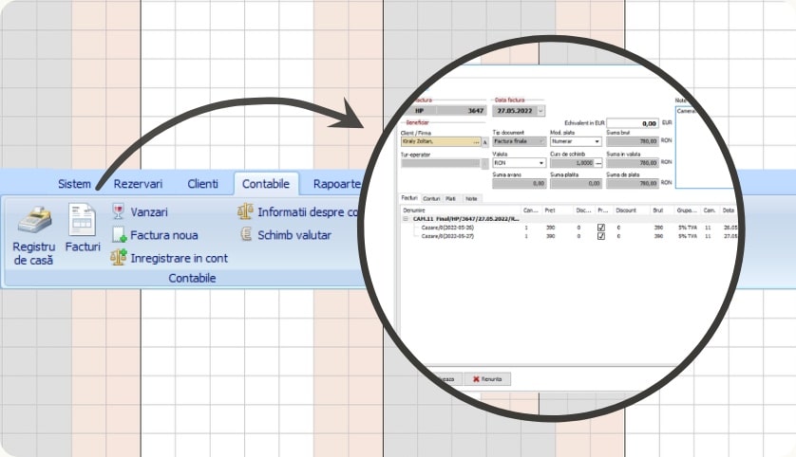
Task: Toggle checkbox for Cazare 2022-05-27 row
Action: coord(600,237)
